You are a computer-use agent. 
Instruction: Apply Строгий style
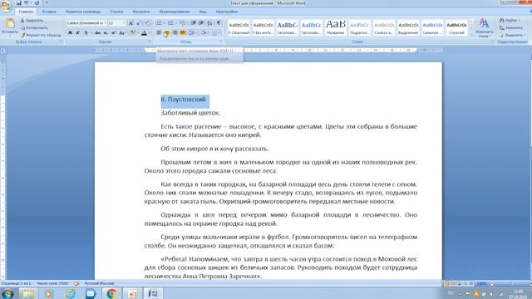456,27
